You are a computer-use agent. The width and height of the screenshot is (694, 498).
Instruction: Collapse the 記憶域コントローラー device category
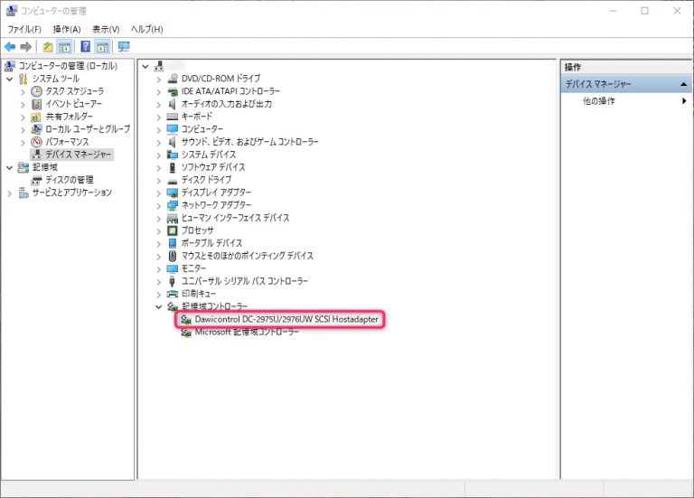coord(158,306)
